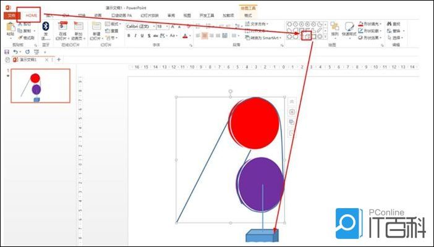Switch to the Developer tools tab
This screenshot has height=247, width=434.
[x=206, y=16]
